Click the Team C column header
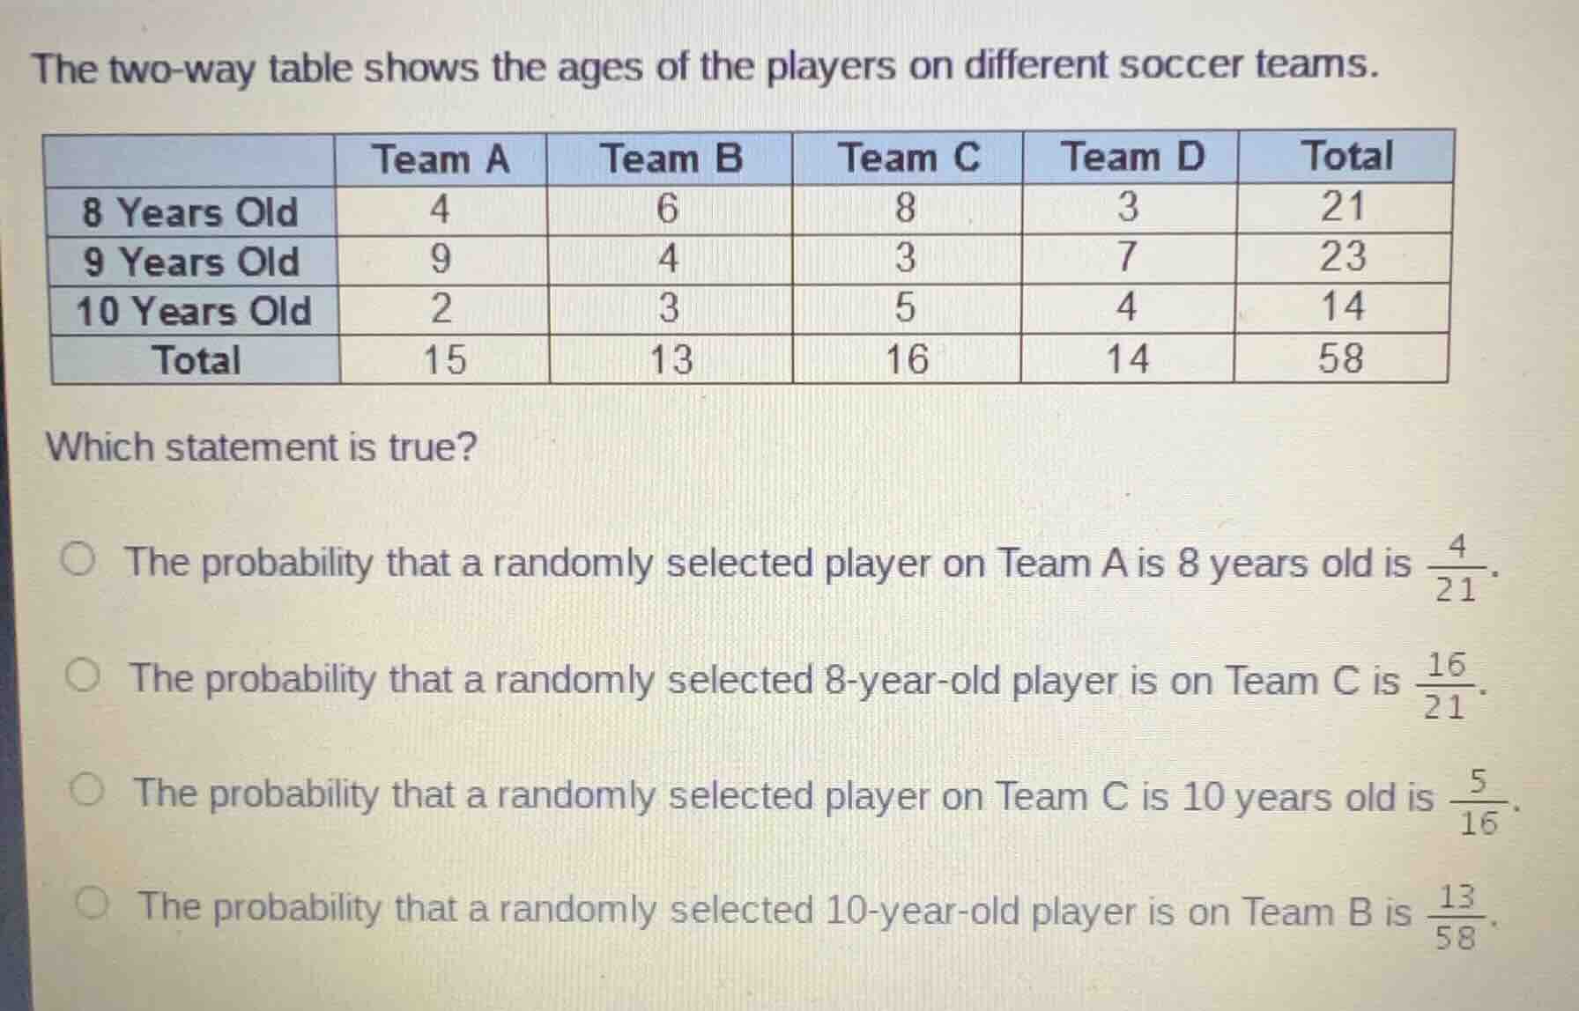 (x=909, y=159)
